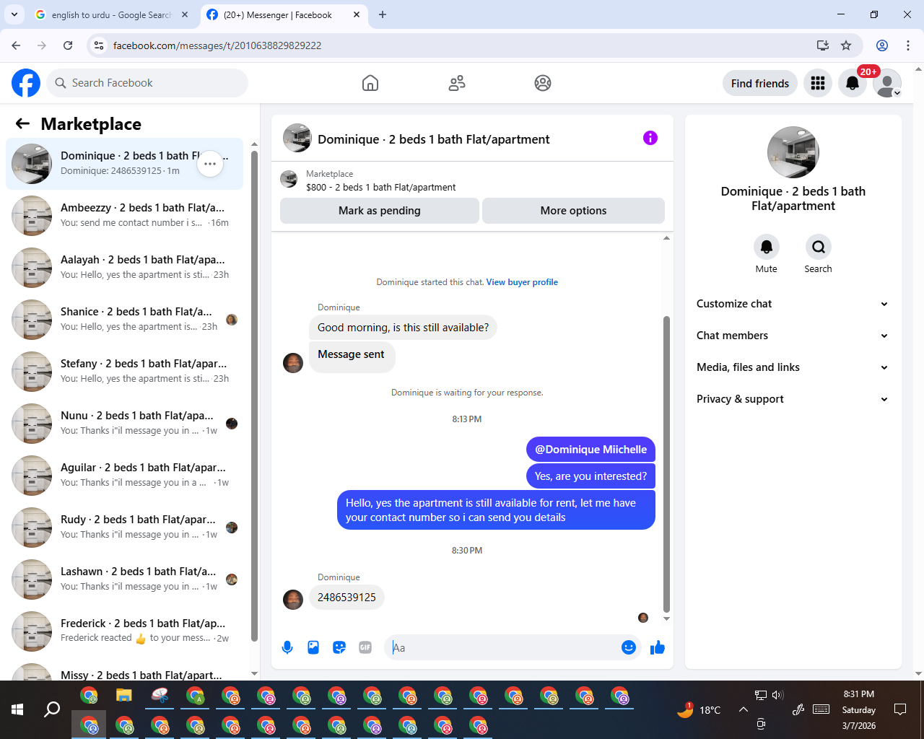Open the notifications bell with 20+ badge
924x739 pixels.
(x=853, y=83)
